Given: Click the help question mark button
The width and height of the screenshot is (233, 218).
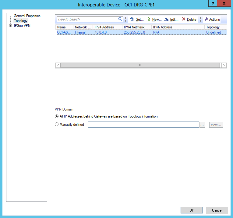Looking at the screenshot, I should (x=213, y=3).
